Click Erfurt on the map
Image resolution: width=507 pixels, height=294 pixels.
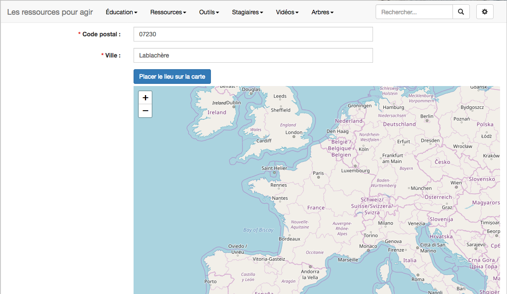point(404,142)
